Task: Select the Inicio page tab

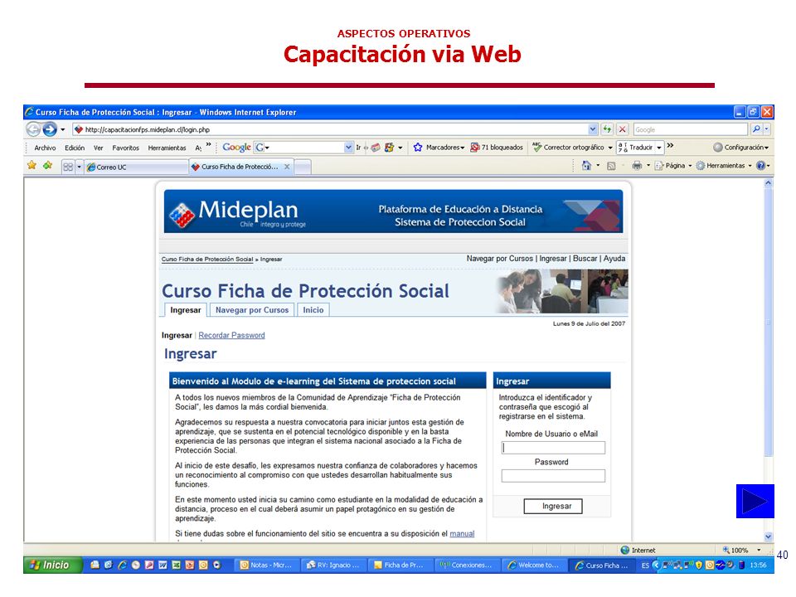Action: coord(313,309)
